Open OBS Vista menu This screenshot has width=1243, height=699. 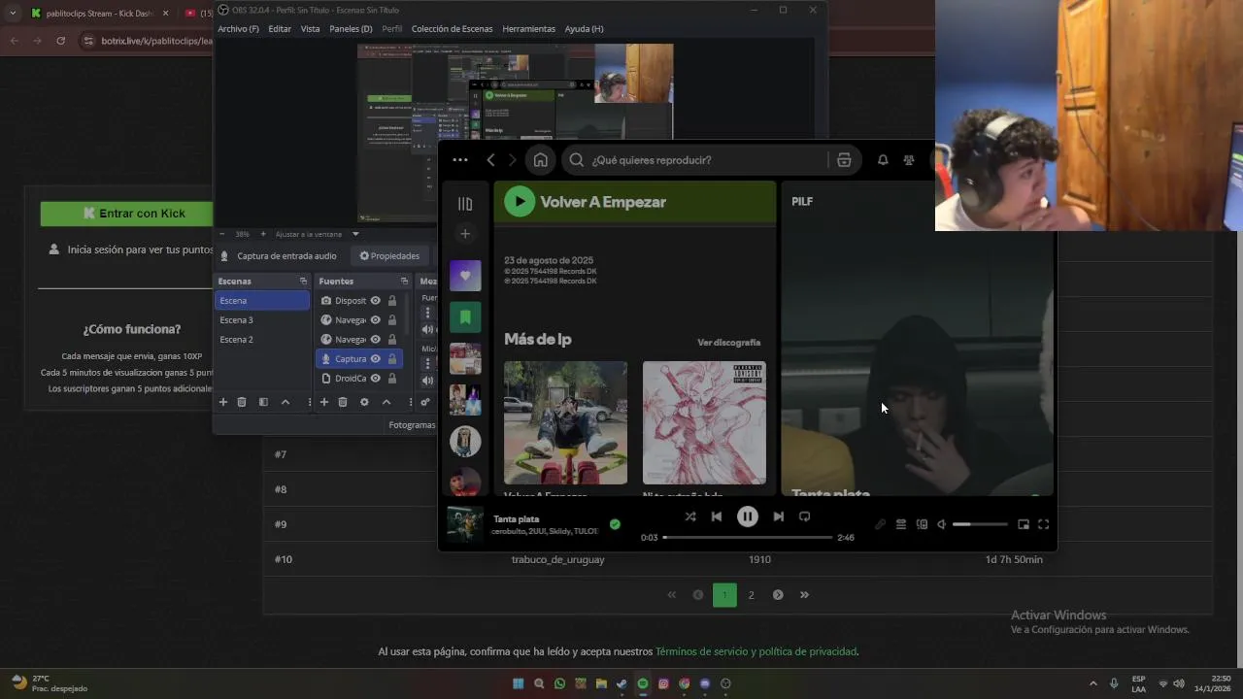pos(310,29)
